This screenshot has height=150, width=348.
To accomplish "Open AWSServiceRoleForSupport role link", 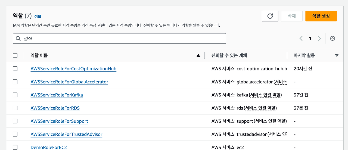I will pyautogui.click(x=59, y=121).
